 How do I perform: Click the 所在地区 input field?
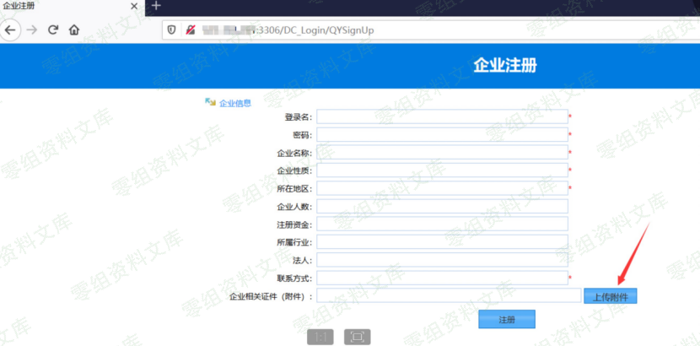tap(442, 188)
